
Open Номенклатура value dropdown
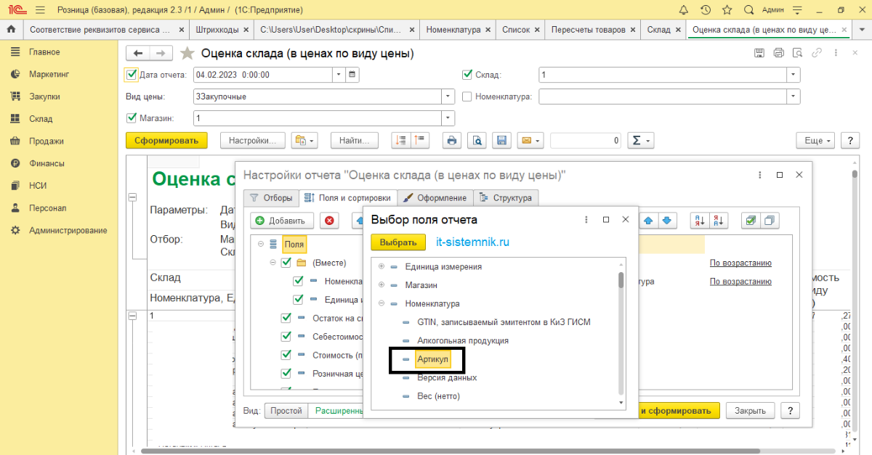794,96
